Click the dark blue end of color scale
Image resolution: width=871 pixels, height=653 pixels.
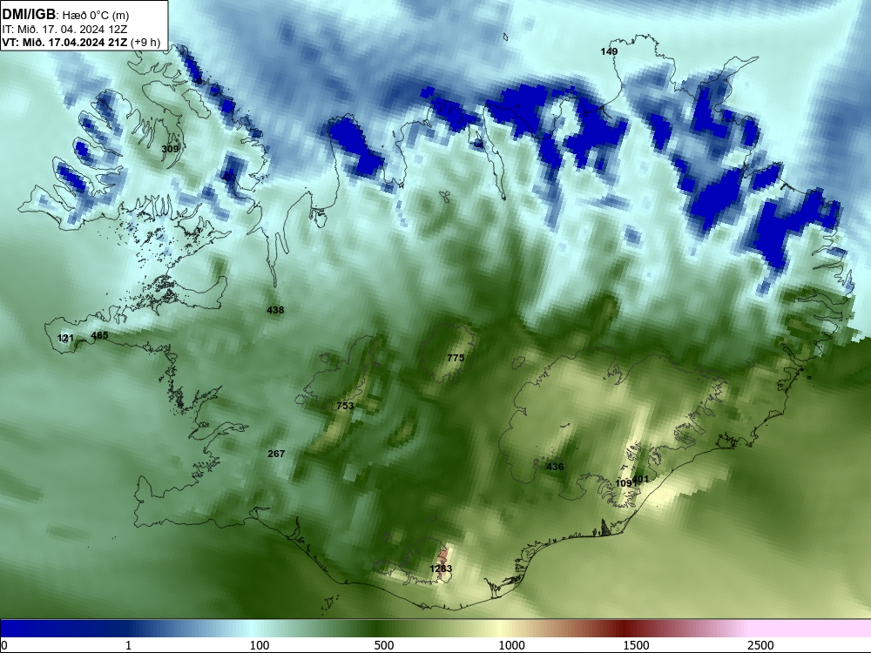[33, 628]
